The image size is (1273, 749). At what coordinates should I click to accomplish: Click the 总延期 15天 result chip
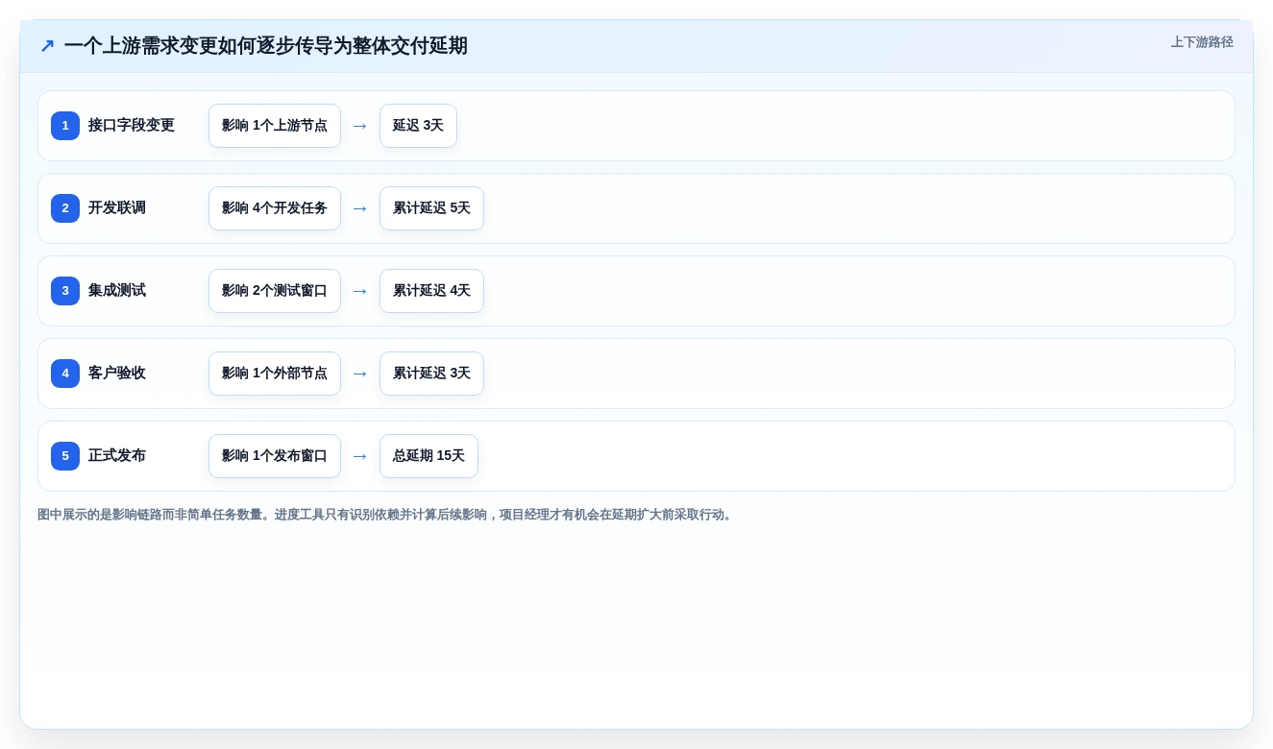[x=428, y=456]
